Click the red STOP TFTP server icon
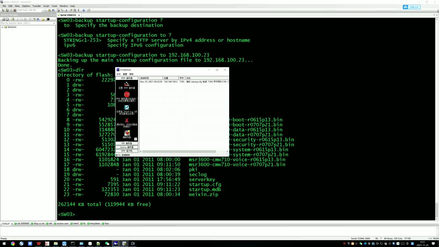439x247 pixels. pyautogui.click(x=127, y=94)
